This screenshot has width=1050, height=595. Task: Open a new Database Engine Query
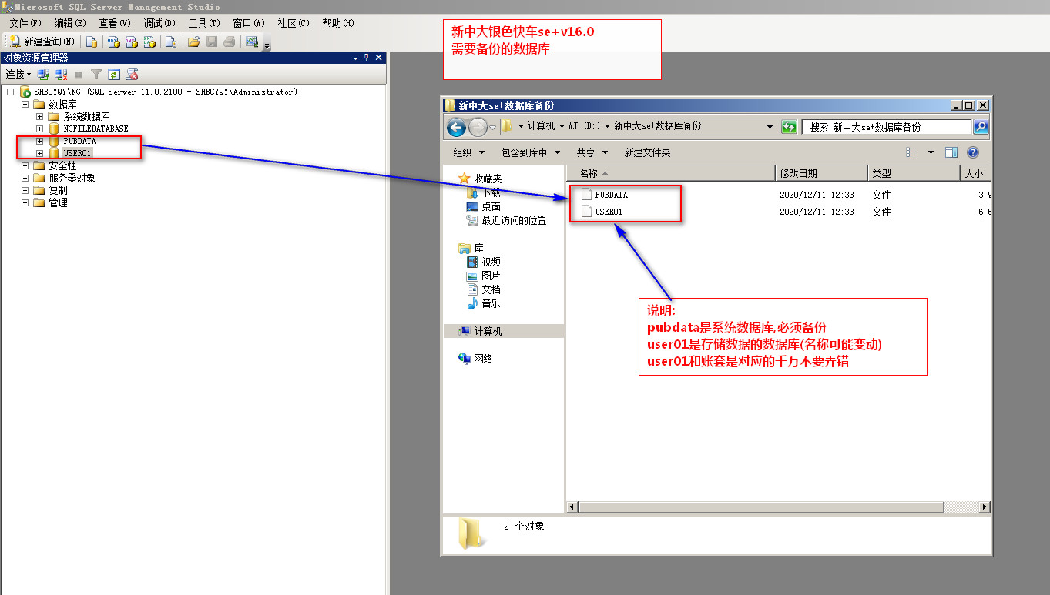point(92,42)
